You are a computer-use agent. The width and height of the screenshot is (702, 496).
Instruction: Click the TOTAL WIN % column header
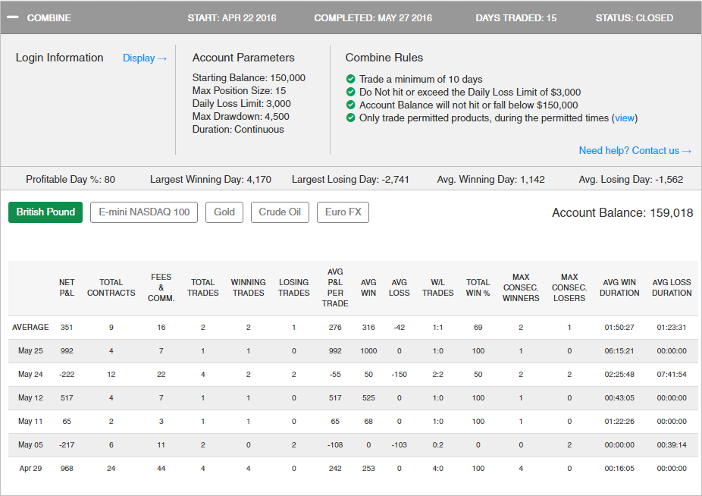click(x=478, y=287)
